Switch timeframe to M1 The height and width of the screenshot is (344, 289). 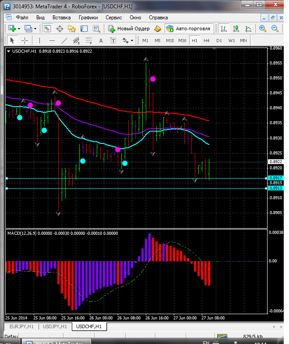[x=145, y=40]
